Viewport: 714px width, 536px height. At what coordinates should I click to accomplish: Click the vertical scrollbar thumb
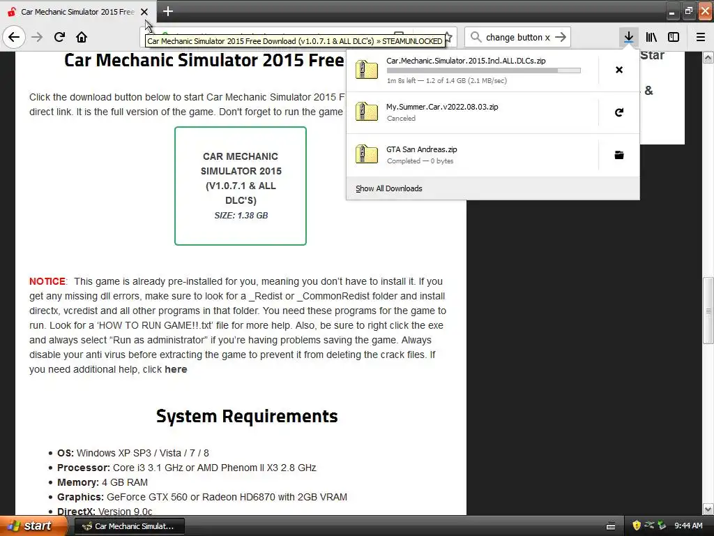tap(708, 311)
